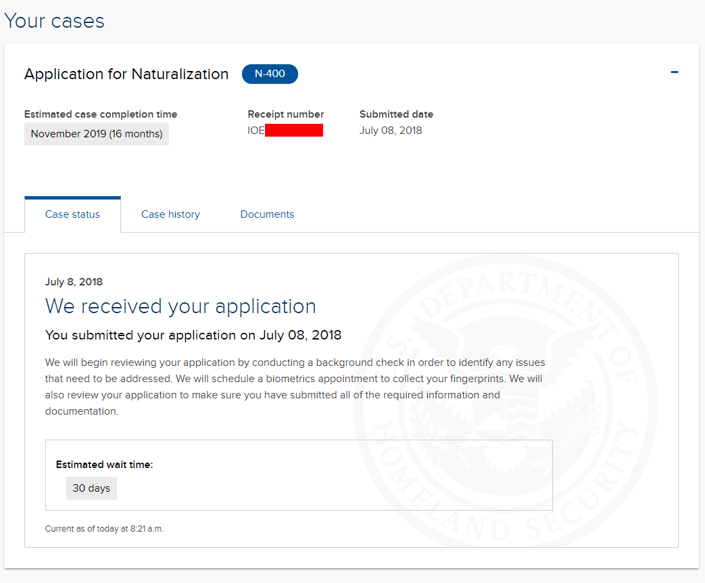Screen dimensions: 705x583
Task: Click the We received your application headline
Action: click(x=180, y=306)
